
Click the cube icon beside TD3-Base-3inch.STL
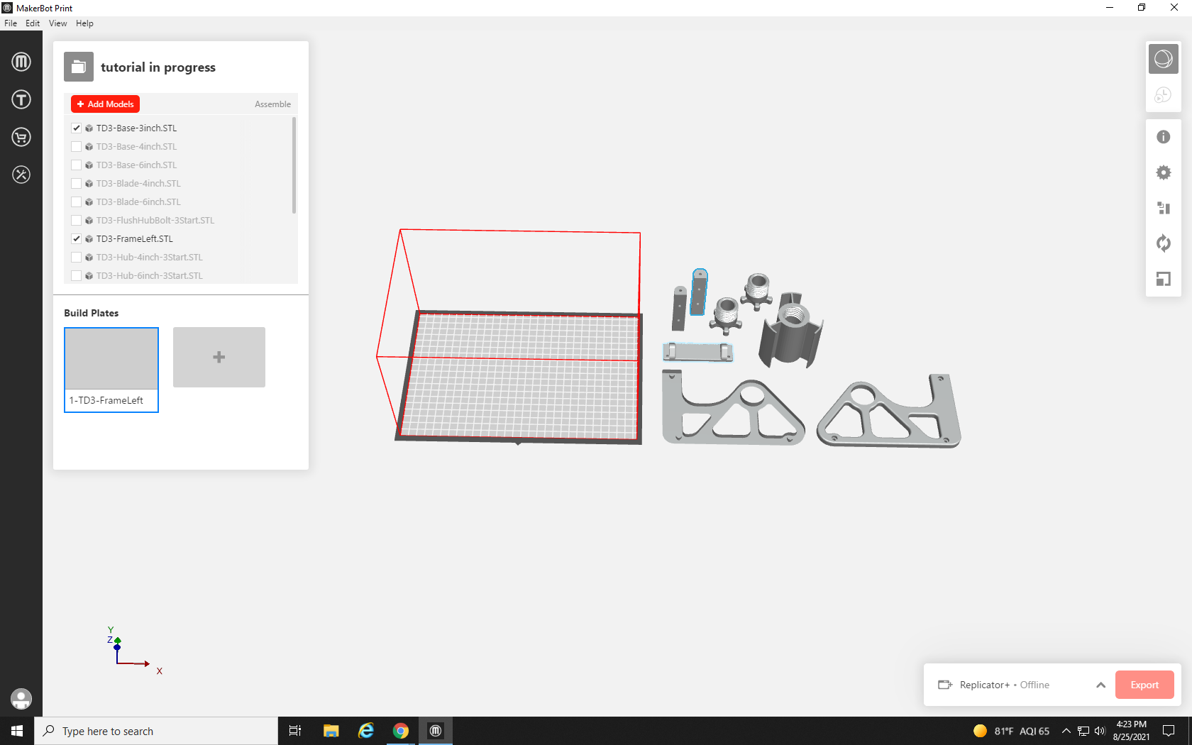point(89,128)
